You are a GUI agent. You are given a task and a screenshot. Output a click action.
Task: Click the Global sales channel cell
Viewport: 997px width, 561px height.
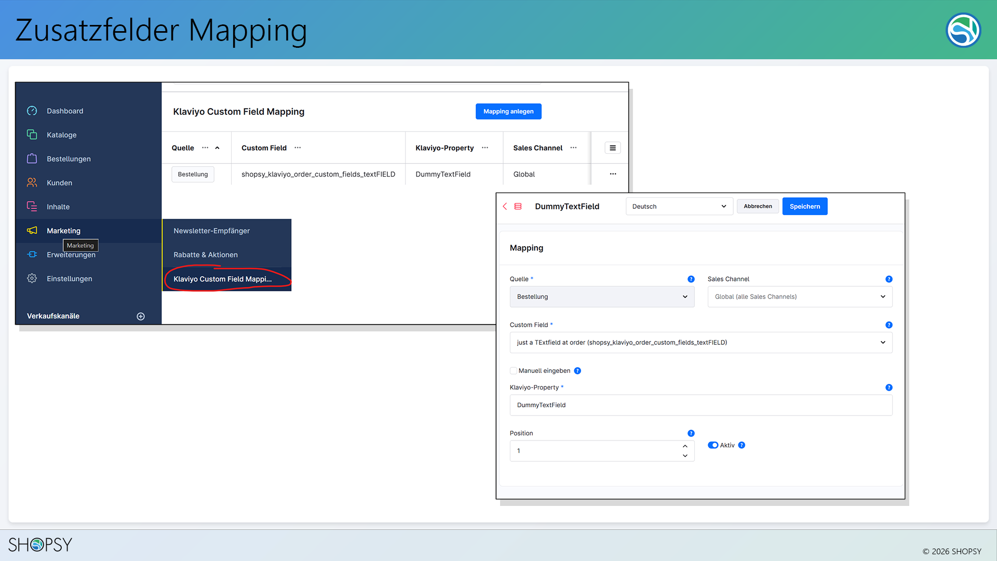(524, 174)
